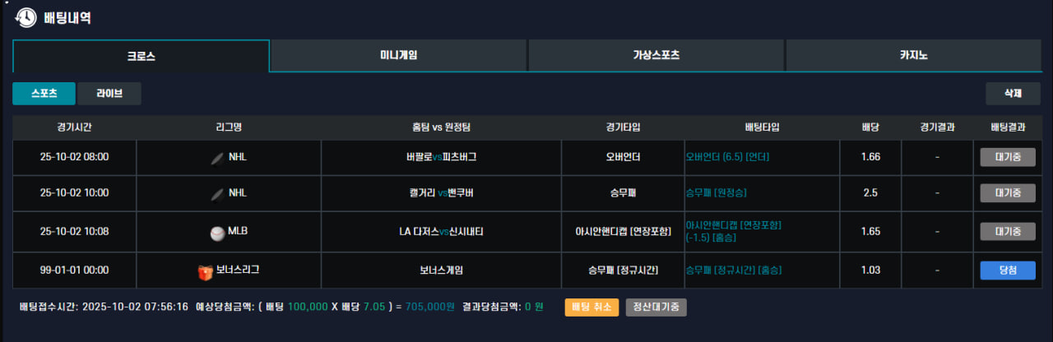Select the 라이브 filter button
Screen dimensions: 1053x342
tap(109, 94)
